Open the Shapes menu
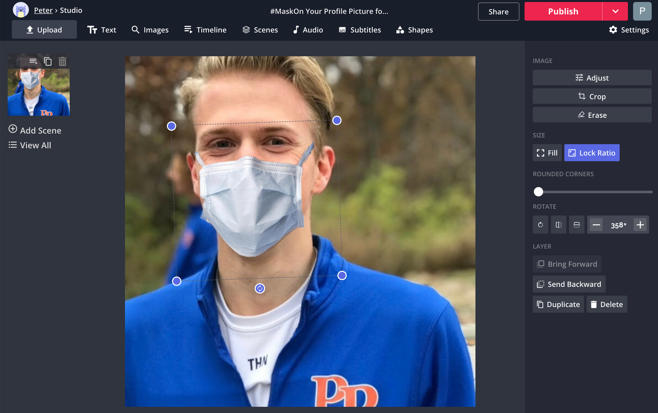This screenshot has height=413, width=658. pyautogui.click(x=415, y=30)
